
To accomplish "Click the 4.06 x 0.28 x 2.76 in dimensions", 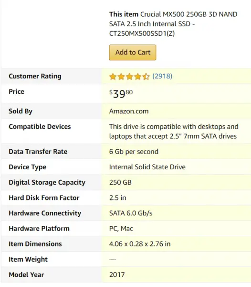I will pyautogui.click(x=140, y=244).
